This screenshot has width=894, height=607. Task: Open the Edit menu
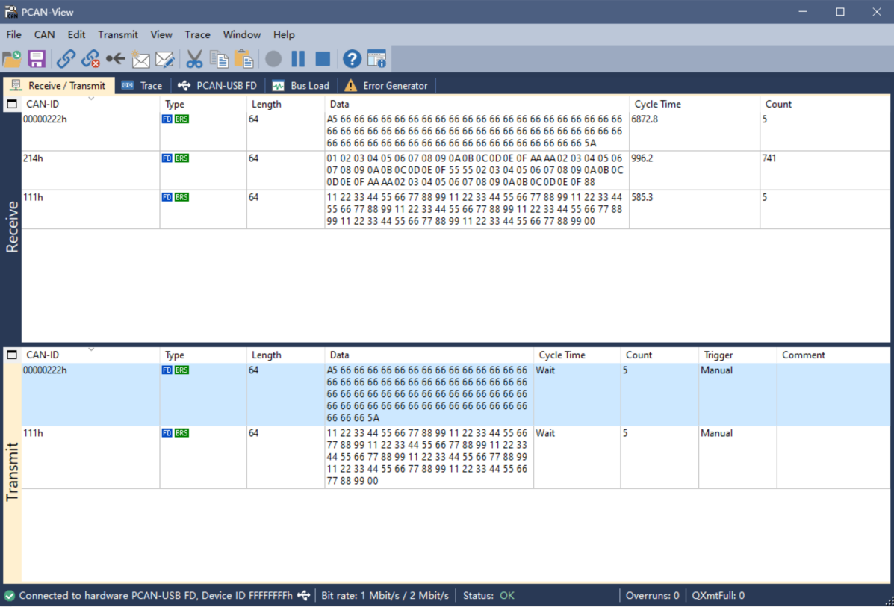[76, 35]
